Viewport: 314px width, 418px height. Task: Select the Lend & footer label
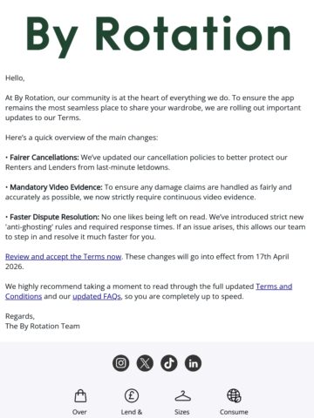point(132,412)
